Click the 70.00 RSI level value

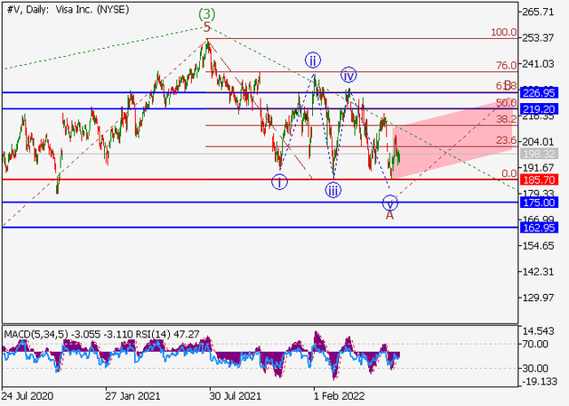pyautogui.click(x=535, y=344)
